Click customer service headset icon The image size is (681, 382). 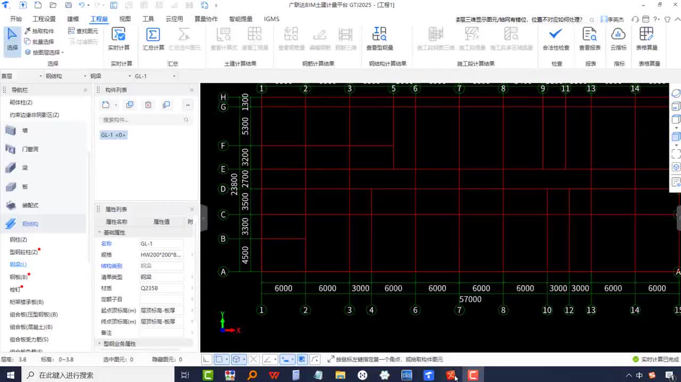click(x=635, y=19)
